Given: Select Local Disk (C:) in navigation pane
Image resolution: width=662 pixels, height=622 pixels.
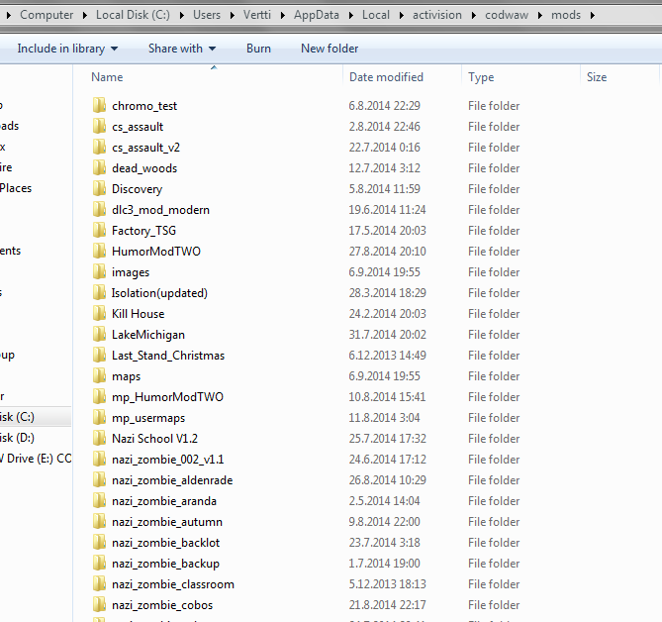Looking at the screenshot, I should (x=17, y=417).
